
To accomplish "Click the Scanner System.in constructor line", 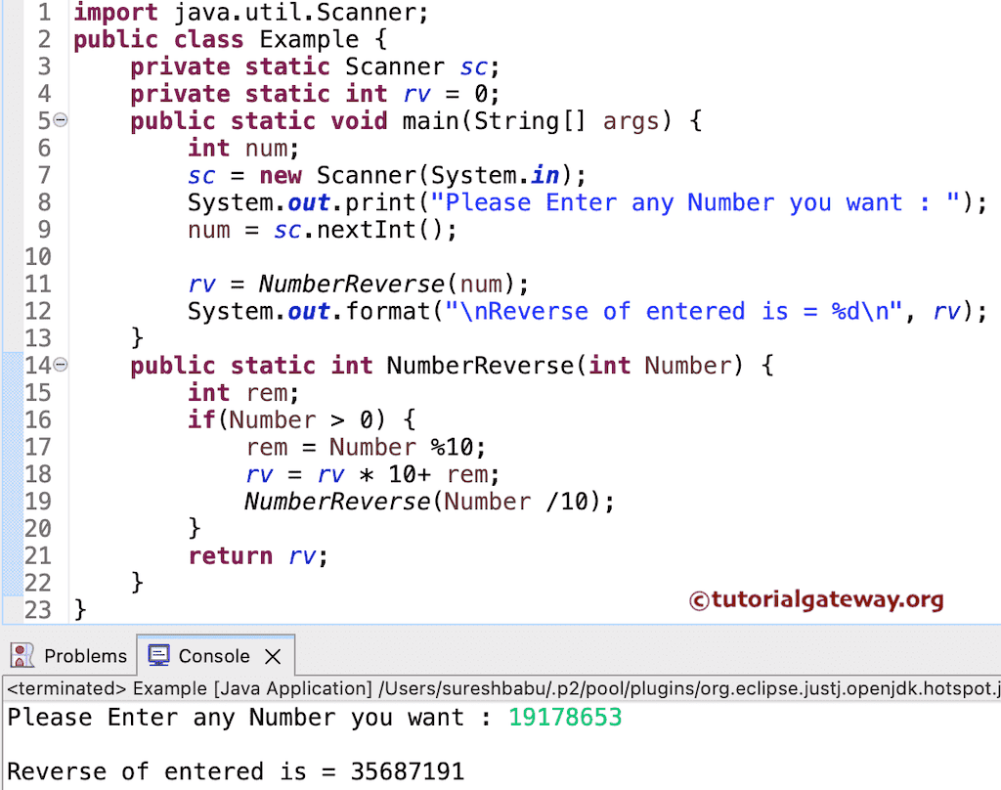I will click(x=391, y=175).
